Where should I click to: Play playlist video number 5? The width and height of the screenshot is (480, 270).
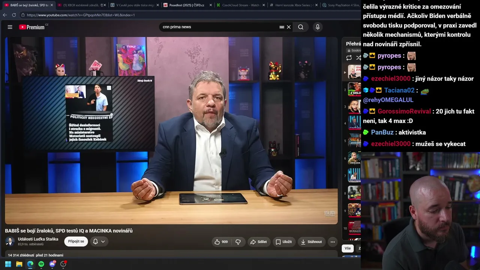coord(354,141)
